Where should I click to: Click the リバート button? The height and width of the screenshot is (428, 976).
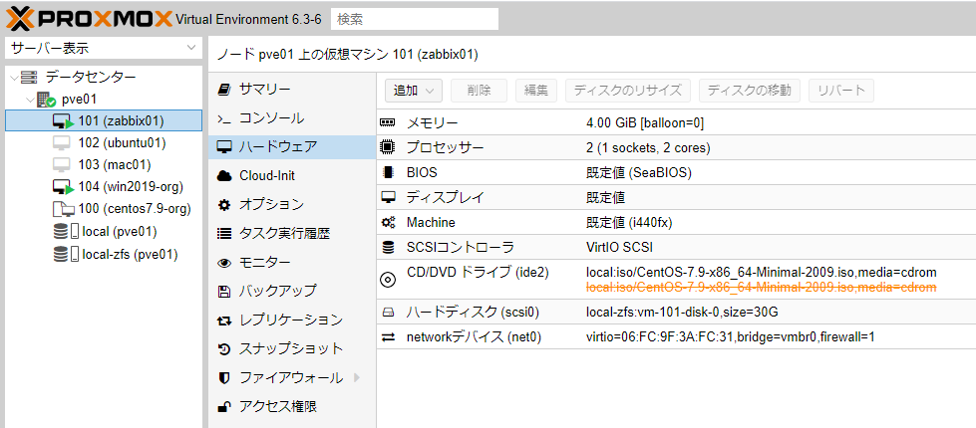(841, 90)
